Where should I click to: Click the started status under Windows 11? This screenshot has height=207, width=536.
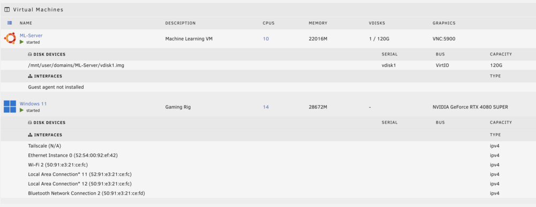tap(33, 111)
